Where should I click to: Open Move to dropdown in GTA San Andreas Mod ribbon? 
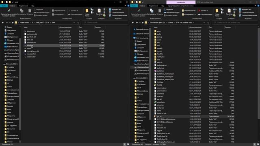click(189, 11)
